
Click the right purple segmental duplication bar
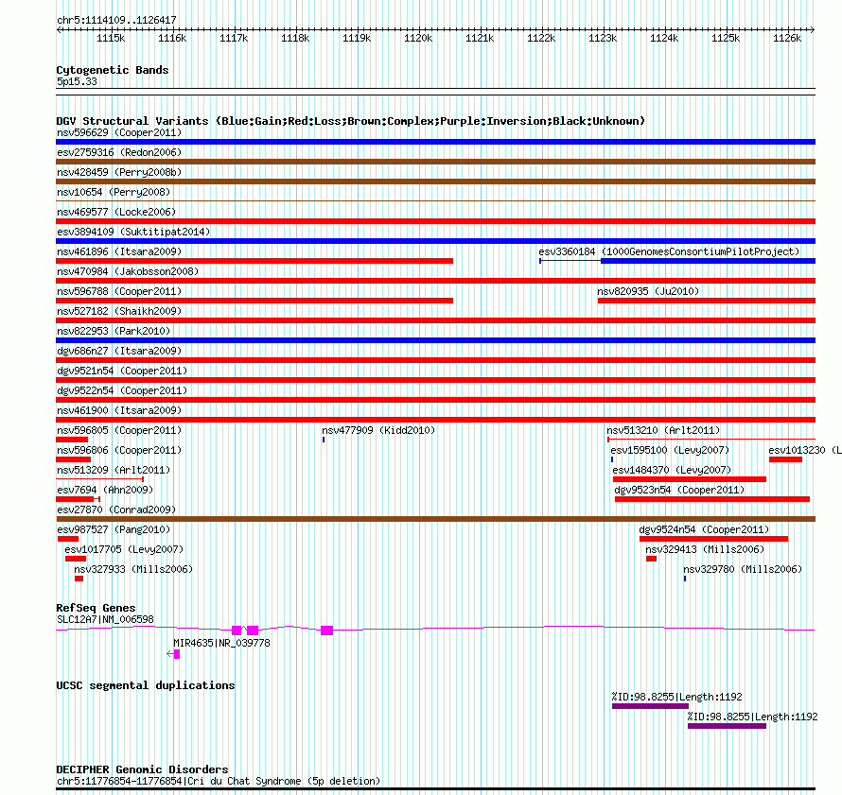click(728, 726)
